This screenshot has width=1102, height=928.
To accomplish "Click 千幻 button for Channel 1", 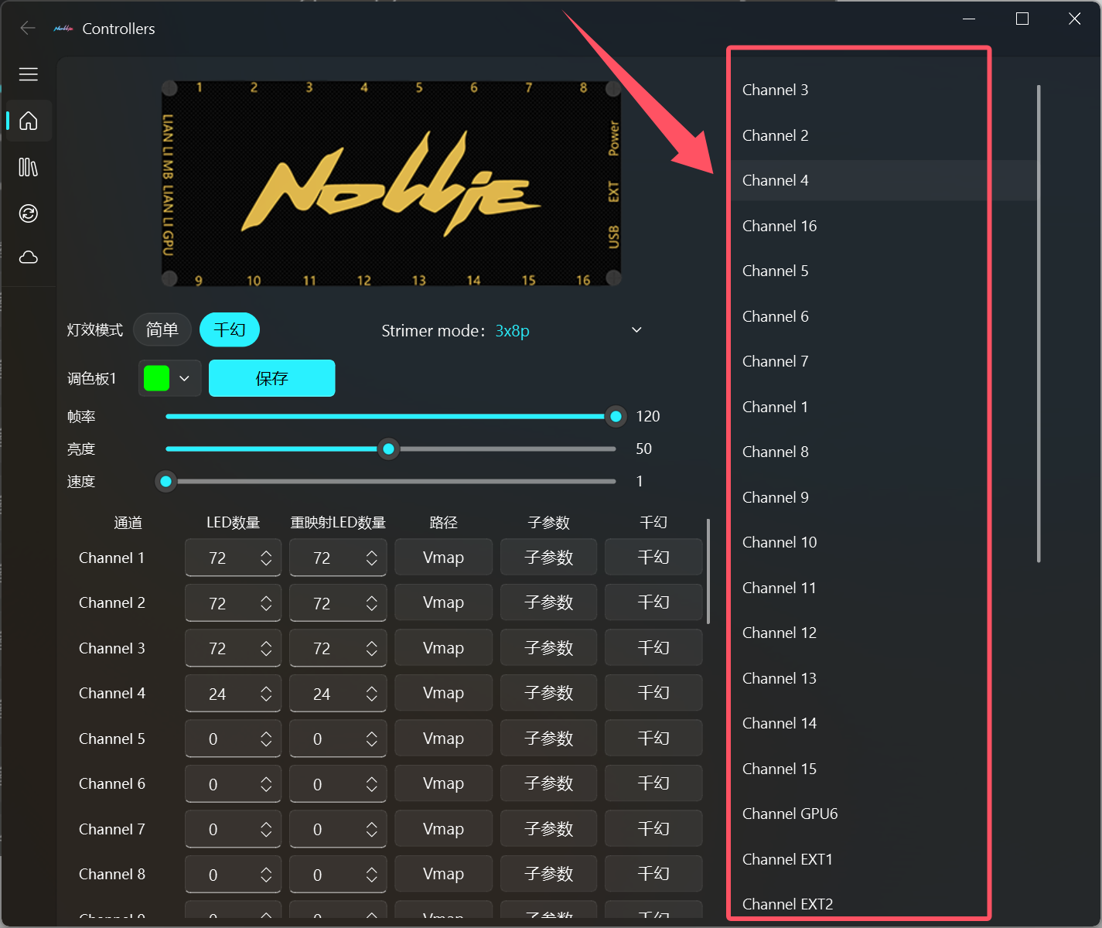I will point(653,558).
